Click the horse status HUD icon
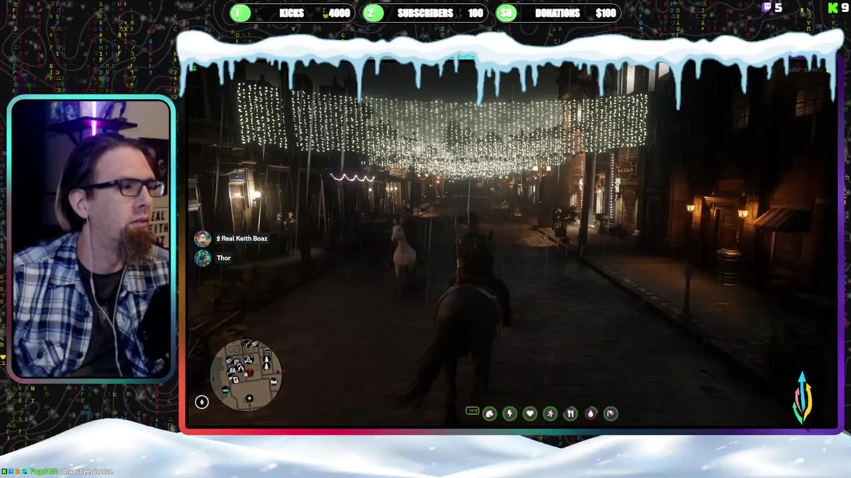Image resolution: width=851 pixels, height=478 pixels. (489, 414)
